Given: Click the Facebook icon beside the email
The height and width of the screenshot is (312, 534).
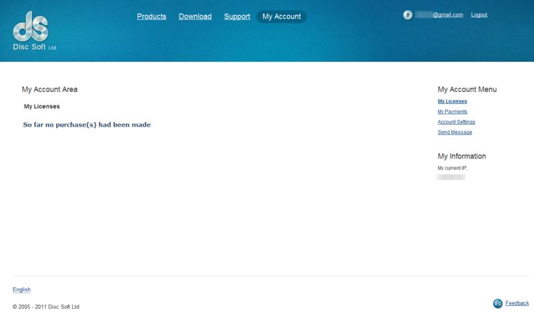Looking at the screenshot, I should click(x=408, y=15).
